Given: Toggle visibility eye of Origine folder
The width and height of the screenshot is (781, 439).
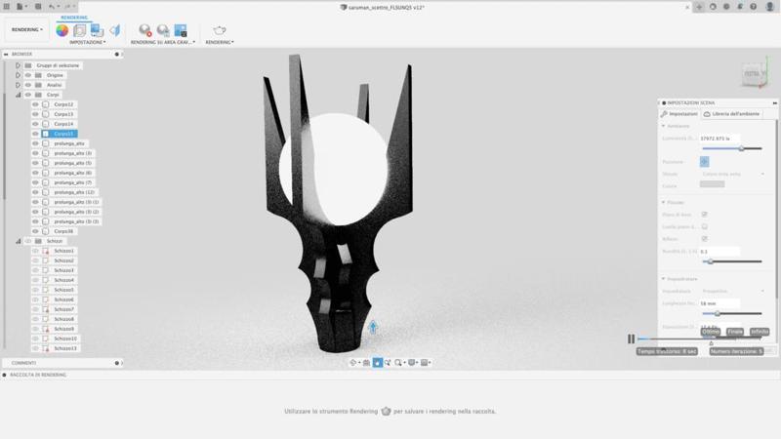Looking at the screenshot, I should coord(28,75).
